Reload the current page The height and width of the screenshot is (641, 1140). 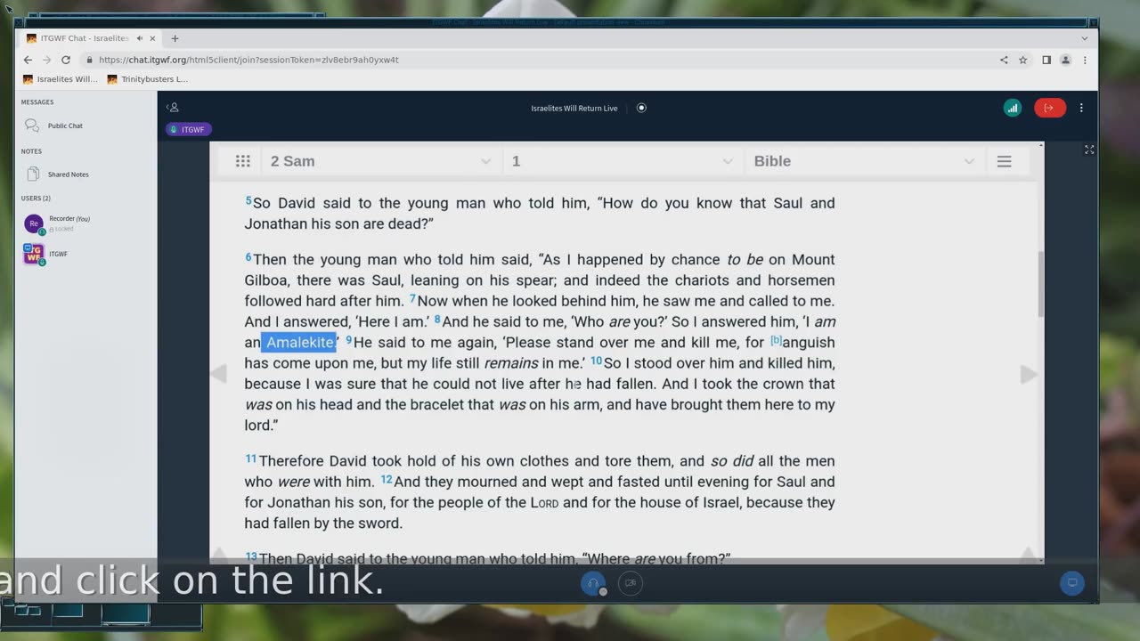coord(66,60)
